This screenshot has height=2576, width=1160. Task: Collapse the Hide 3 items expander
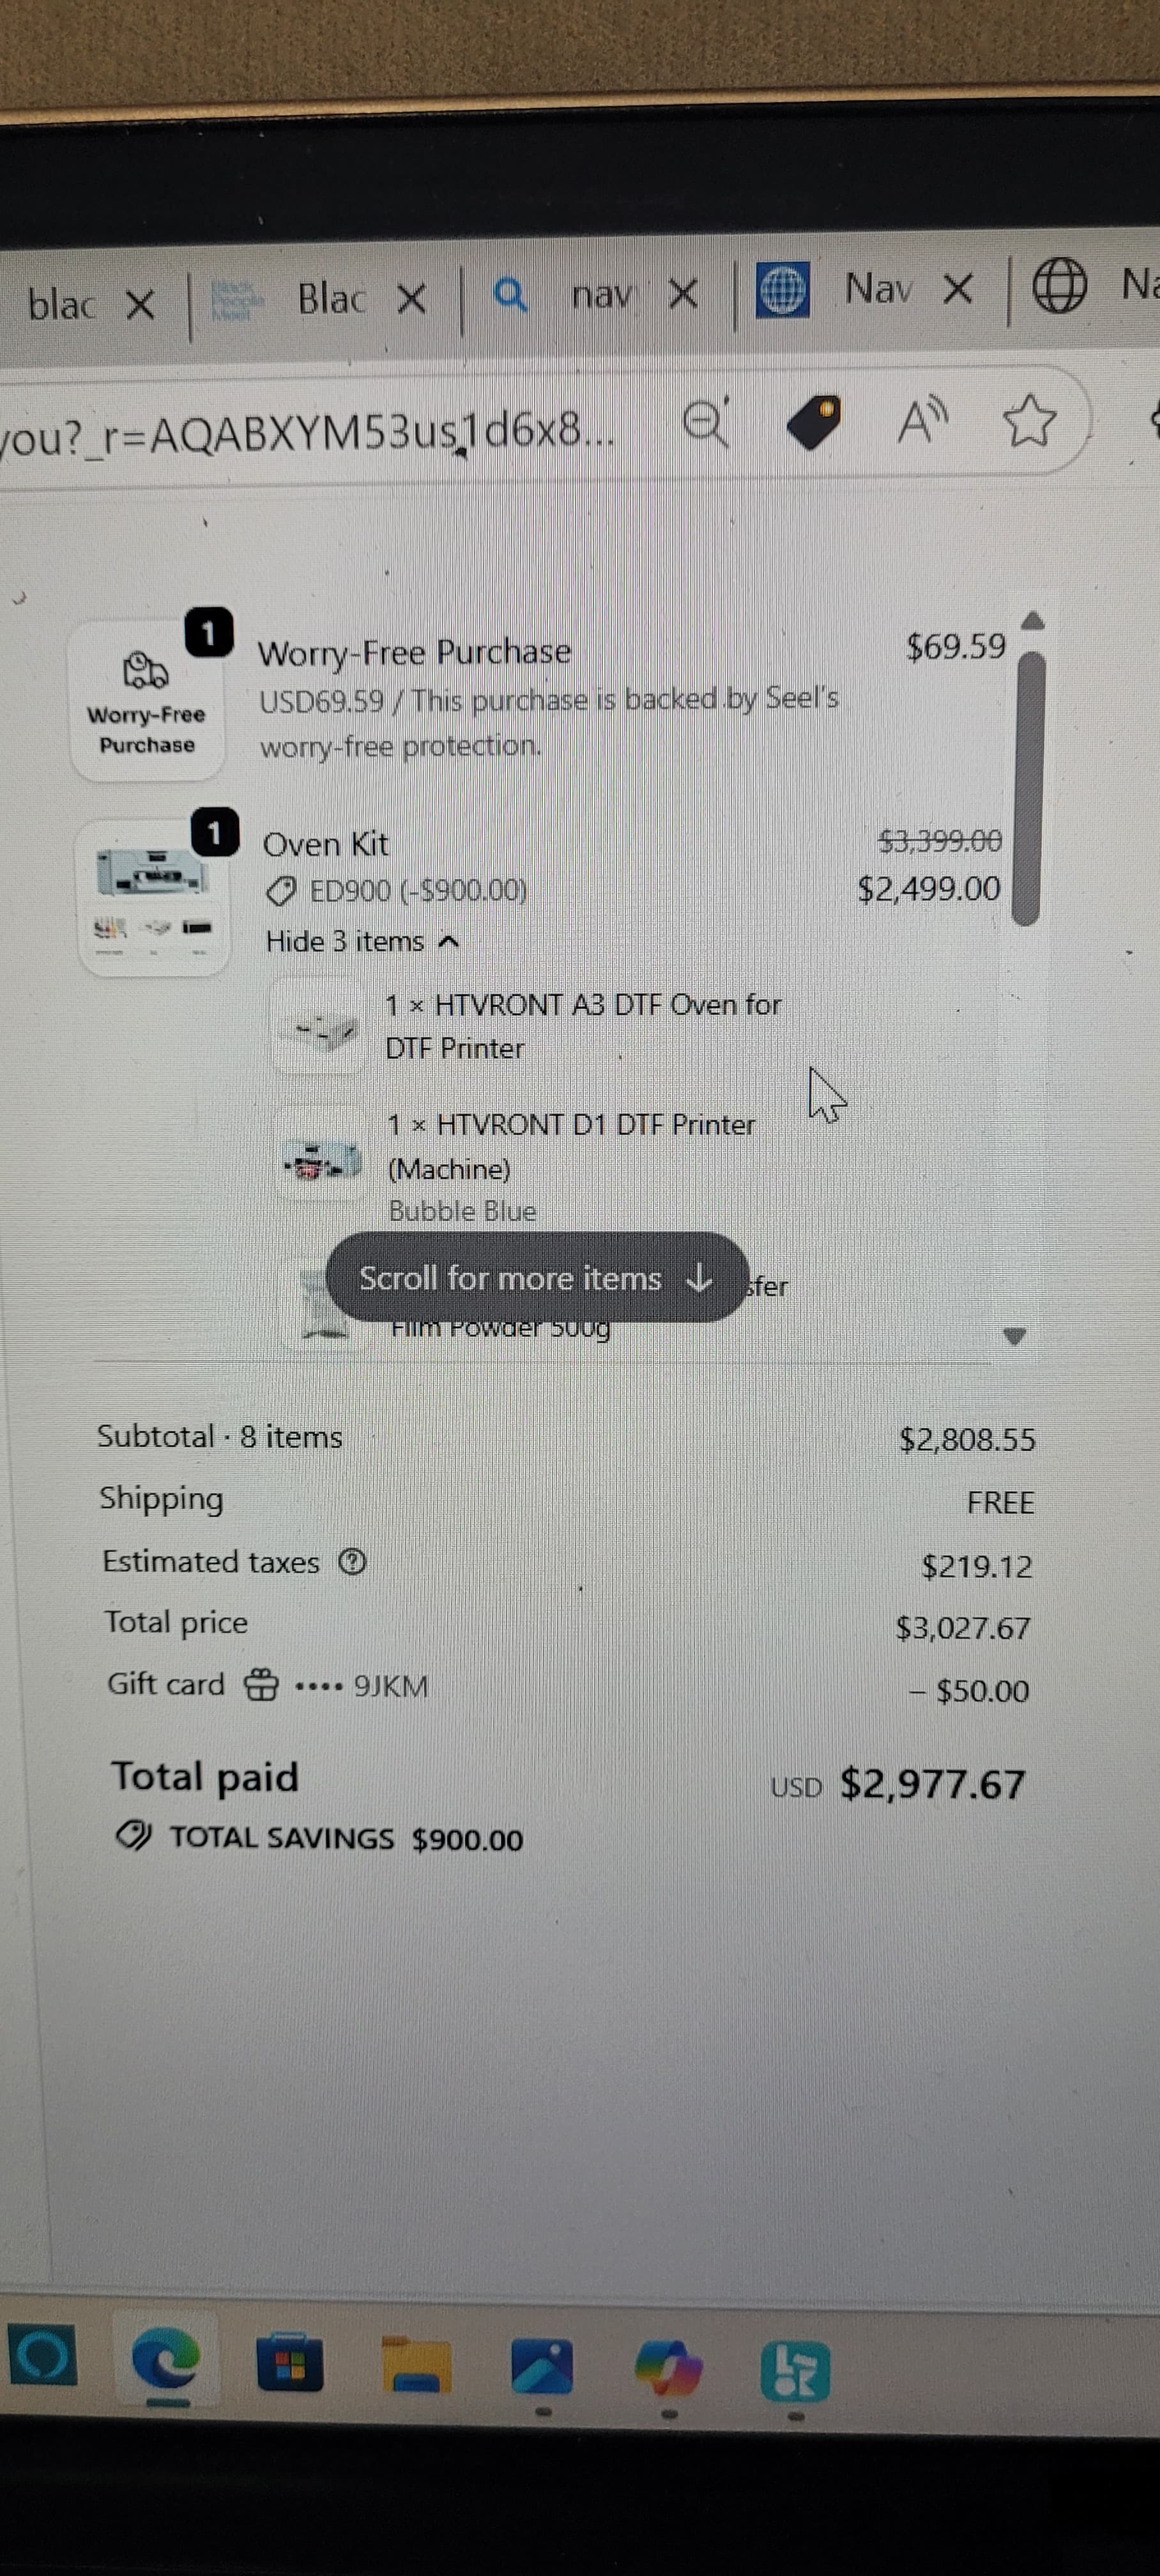pyautogui.click(x=362, y=941)
